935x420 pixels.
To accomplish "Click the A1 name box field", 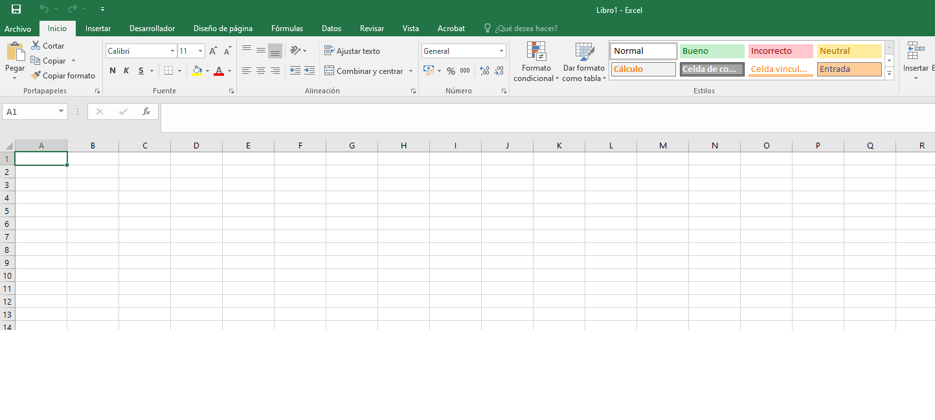I will click(x=35, y=111).
